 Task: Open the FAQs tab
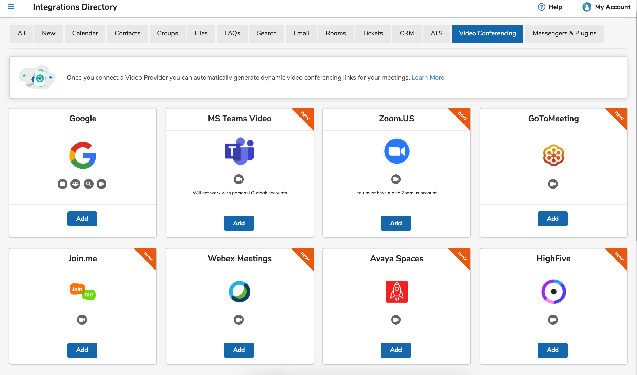[232, 33]
